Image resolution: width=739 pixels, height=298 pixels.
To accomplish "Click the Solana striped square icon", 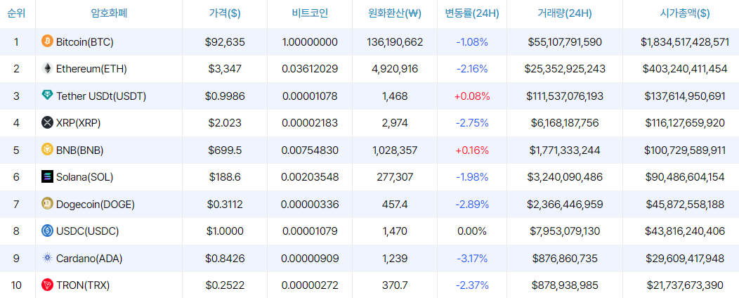I will (47, 177).
